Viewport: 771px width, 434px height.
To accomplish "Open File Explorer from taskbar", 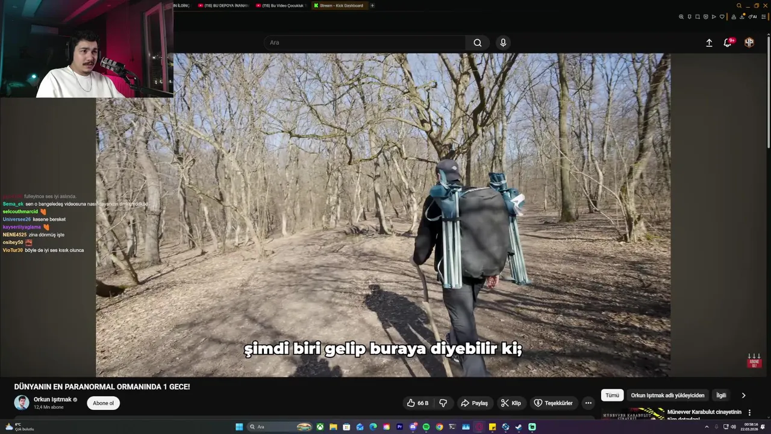I will pos(333,427).
